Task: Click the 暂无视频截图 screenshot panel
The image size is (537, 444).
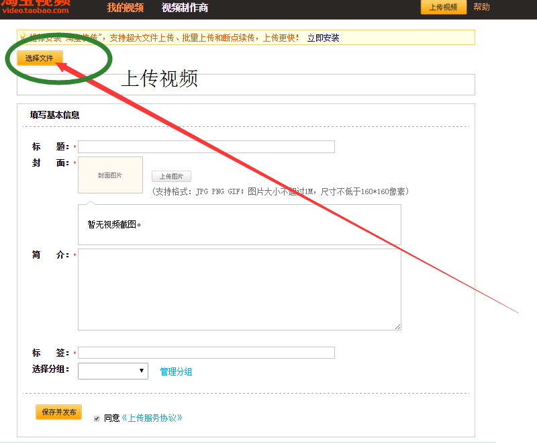Action: tap(239, 224)
